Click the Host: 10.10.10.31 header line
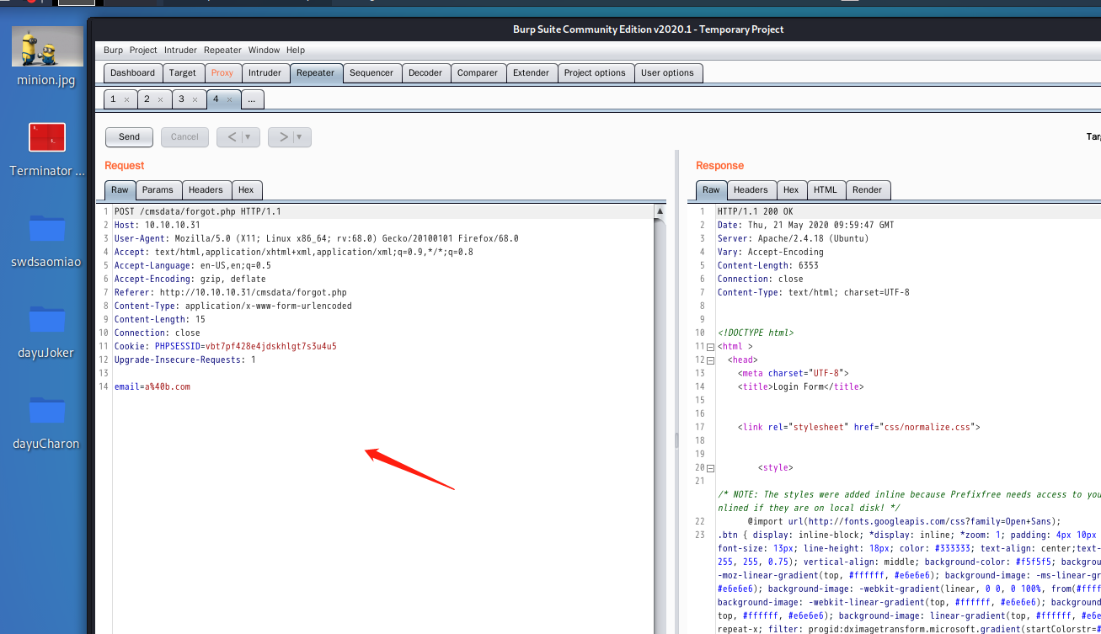 [158, 225]
